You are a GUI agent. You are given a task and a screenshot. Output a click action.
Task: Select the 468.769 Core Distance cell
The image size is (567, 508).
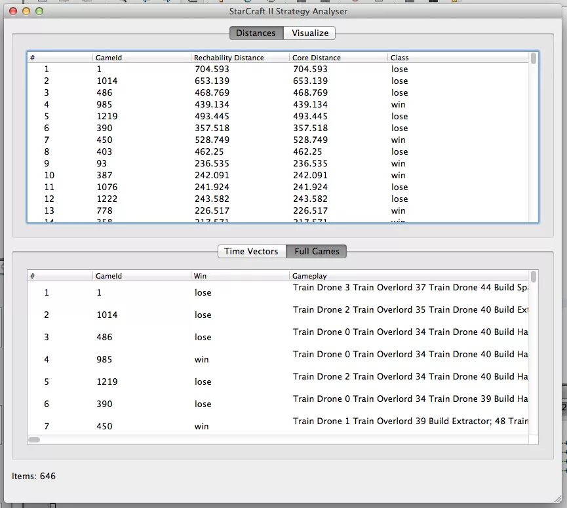click(310, 93)
